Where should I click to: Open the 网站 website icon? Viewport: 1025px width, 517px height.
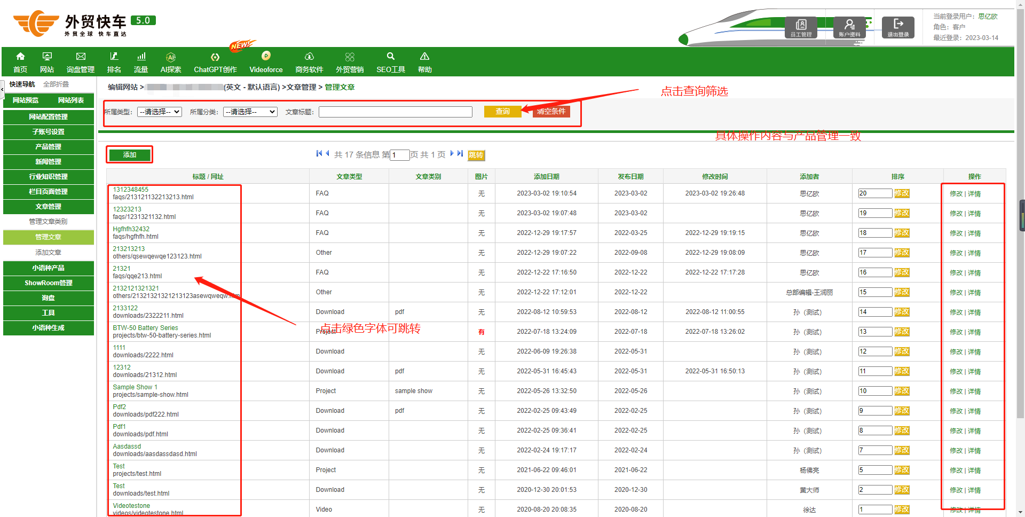pos(47,57)
